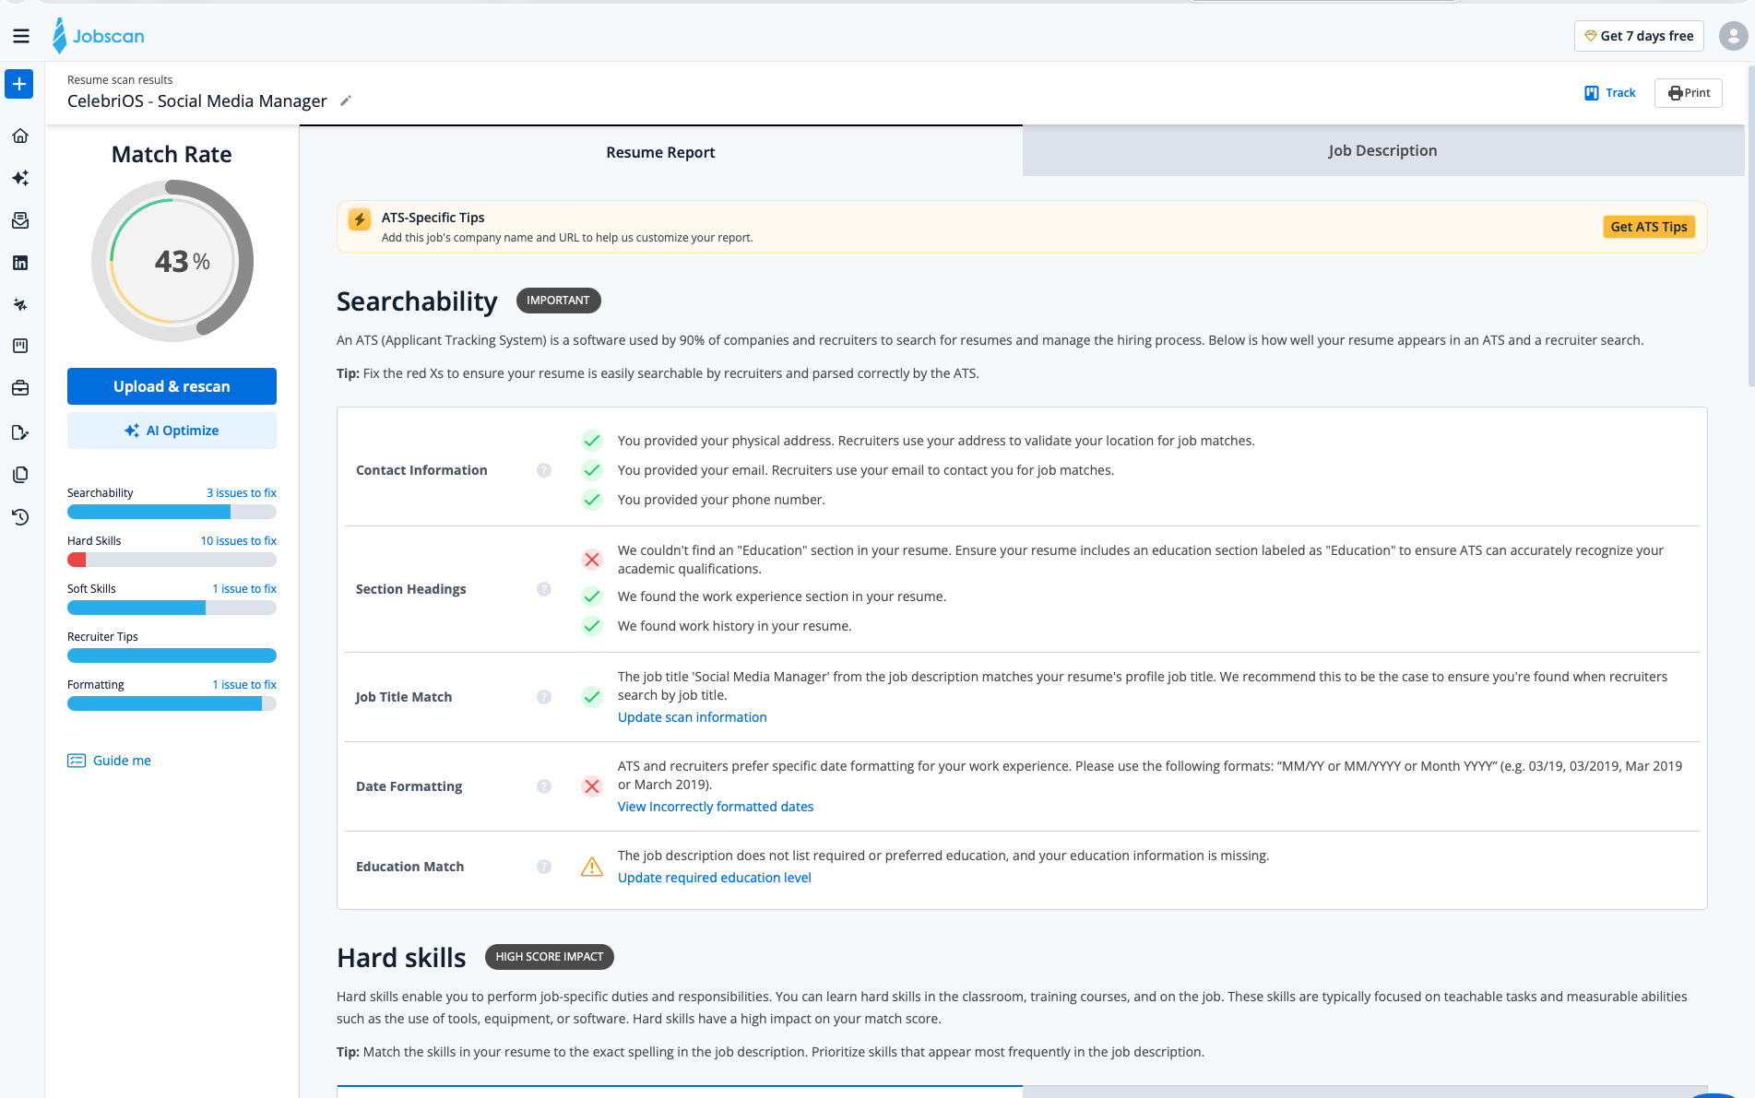Click Formatting 1 issue to fix
The height and width of the screenshot is (1098, 1755).
[x=244, y=685]
